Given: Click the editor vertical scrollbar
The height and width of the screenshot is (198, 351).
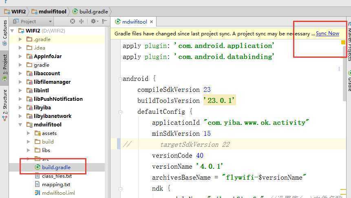Looking at the screenshot, I should [x=344, y=74].
